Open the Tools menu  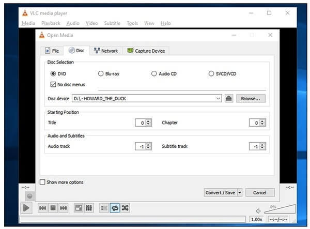(132, 23)
